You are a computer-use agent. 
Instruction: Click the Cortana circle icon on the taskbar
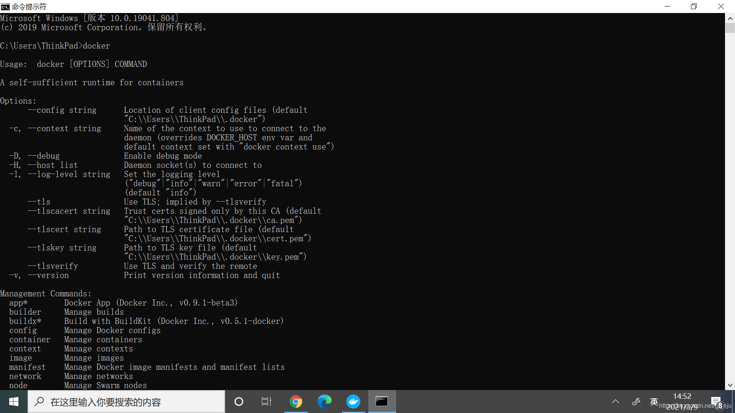[x=239, y=402]
